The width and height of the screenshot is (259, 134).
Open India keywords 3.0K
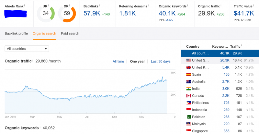pyautogui.click(x=226, y=89)
